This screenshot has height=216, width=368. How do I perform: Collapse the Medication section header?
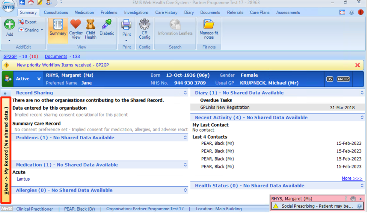185,165
